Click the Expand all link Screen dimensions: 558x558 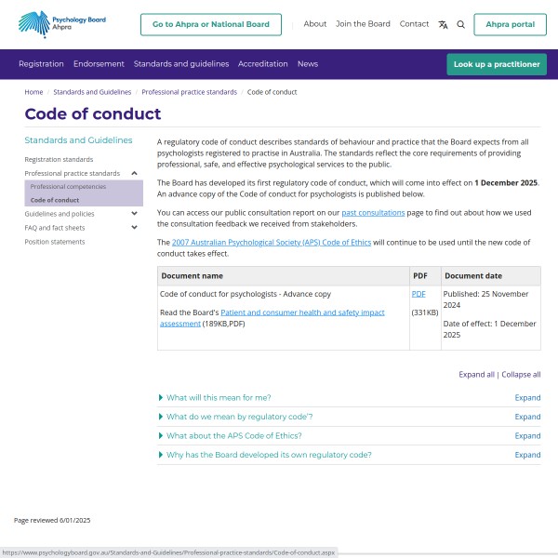[476, 375]
